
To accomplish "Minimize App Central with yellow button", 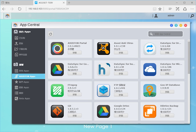I will click(x=181, y=25).
